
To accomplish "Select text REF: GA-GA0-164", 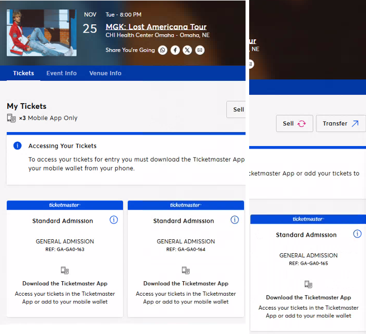I will pos(186,249).
